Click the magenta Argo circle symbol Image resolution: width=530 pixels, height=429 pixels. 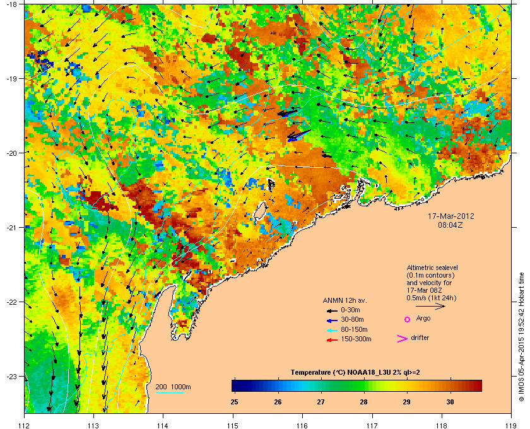[408, 319]
